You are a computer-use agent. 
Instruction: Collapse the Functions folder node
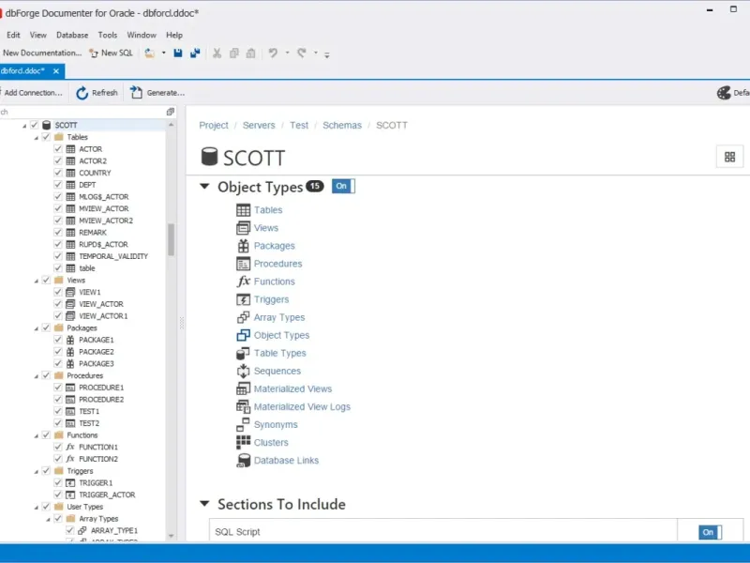(x=37, y=435)
